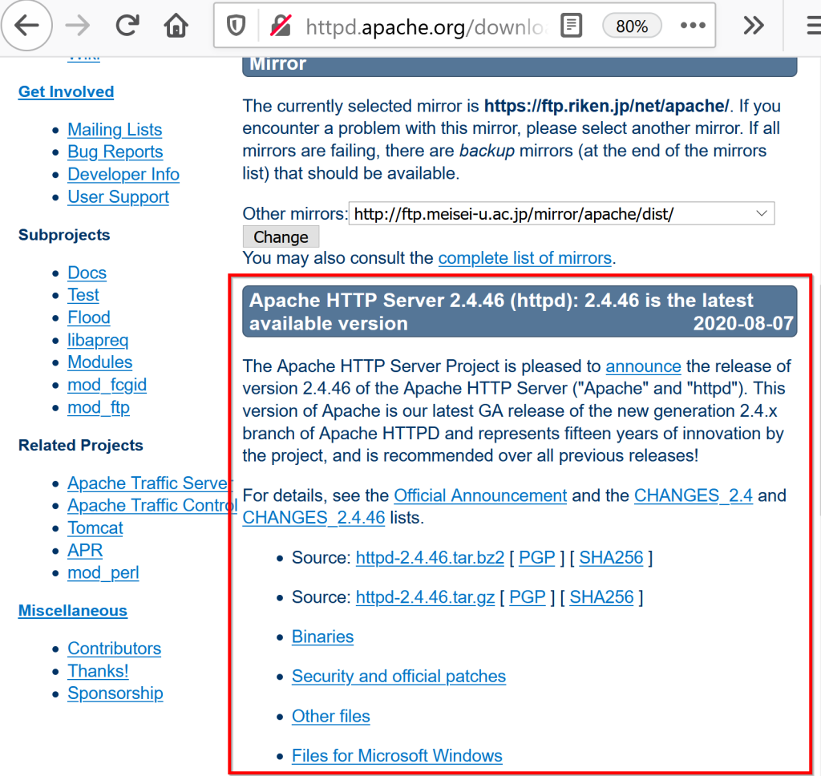821x776 pixels.
Task: Go to Tomcat in Related Projects
Action: pos(95,528)
